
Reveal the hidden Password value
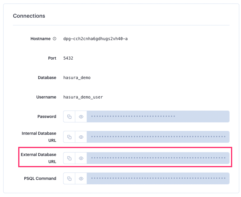pos(81,116)
